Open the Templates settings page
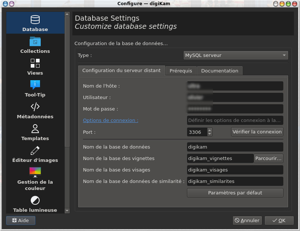 click(x=35, y=132)
